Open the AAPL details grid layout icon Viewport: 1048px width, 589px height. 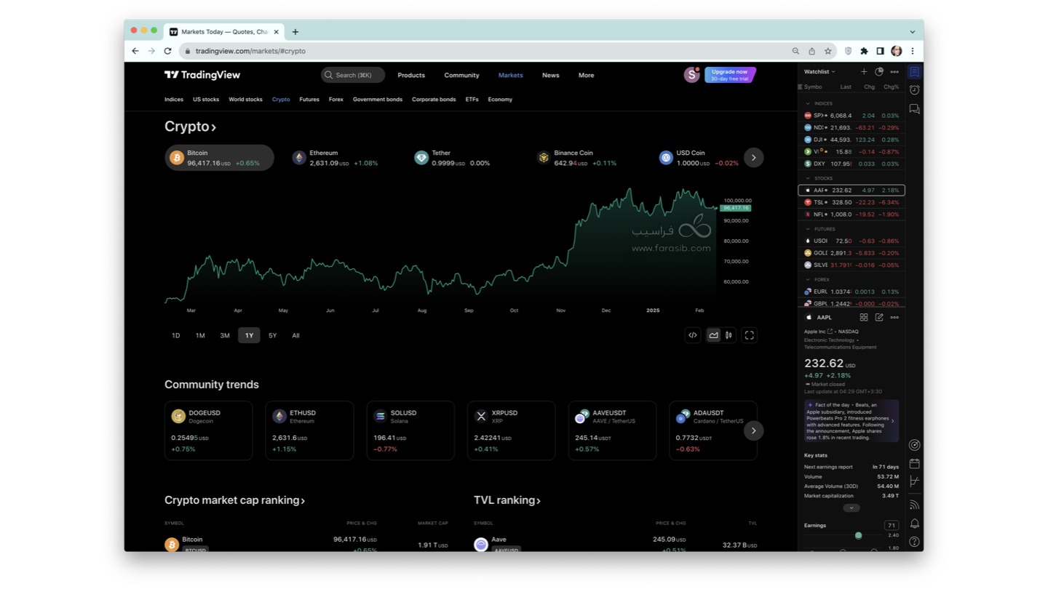[864, 318]
